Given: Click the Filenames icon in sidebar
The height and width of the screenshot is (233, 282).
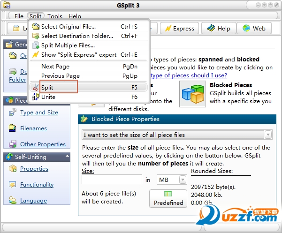Looking at the screenshot, I should tap(12, 128).
